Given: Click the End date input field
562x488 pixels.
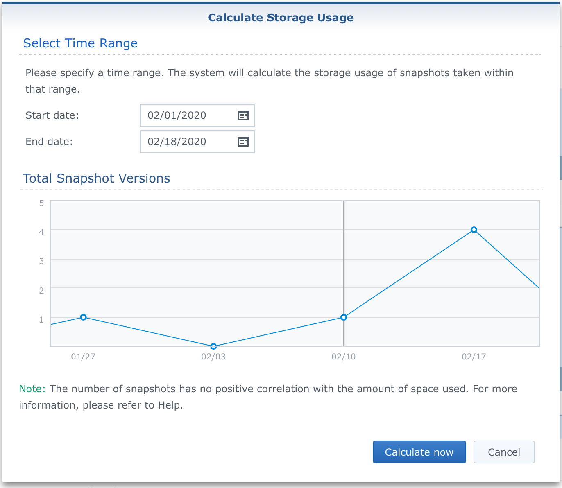Looking at the screenshot, I should pyautogui.click(x=197, y=142).
